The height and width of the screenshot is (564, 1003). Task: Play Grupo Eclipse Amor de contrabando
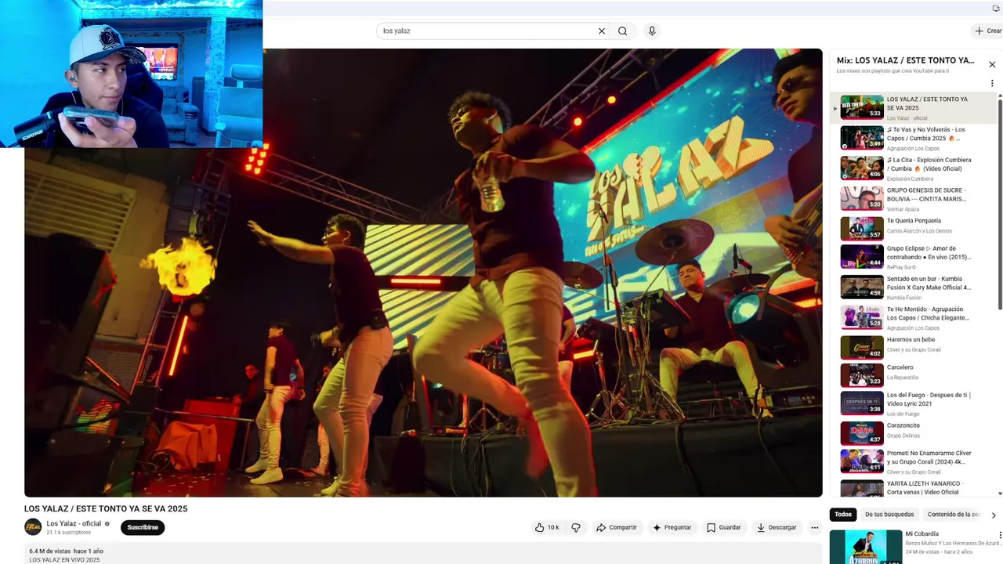coord(914,257)
